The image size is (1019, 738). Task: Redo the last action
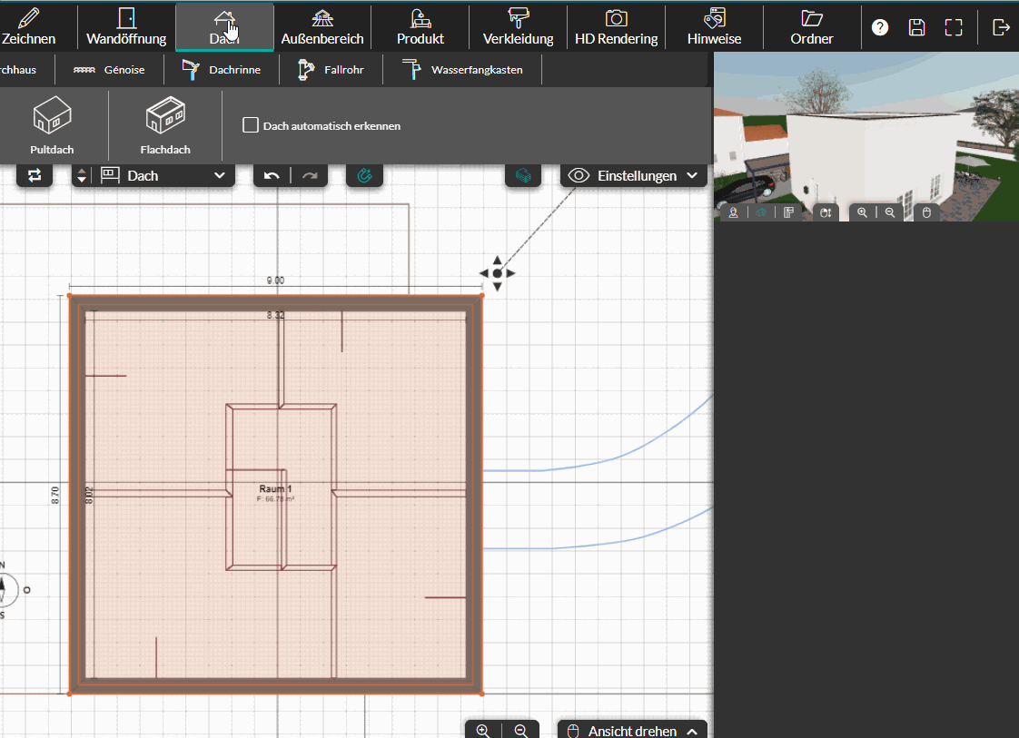point(310,175)
